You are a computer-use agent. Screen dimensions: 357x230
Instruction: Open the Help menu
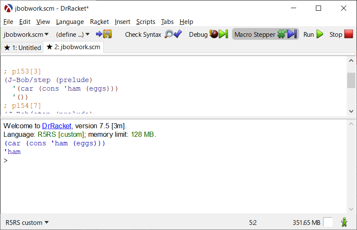[186, 22]
